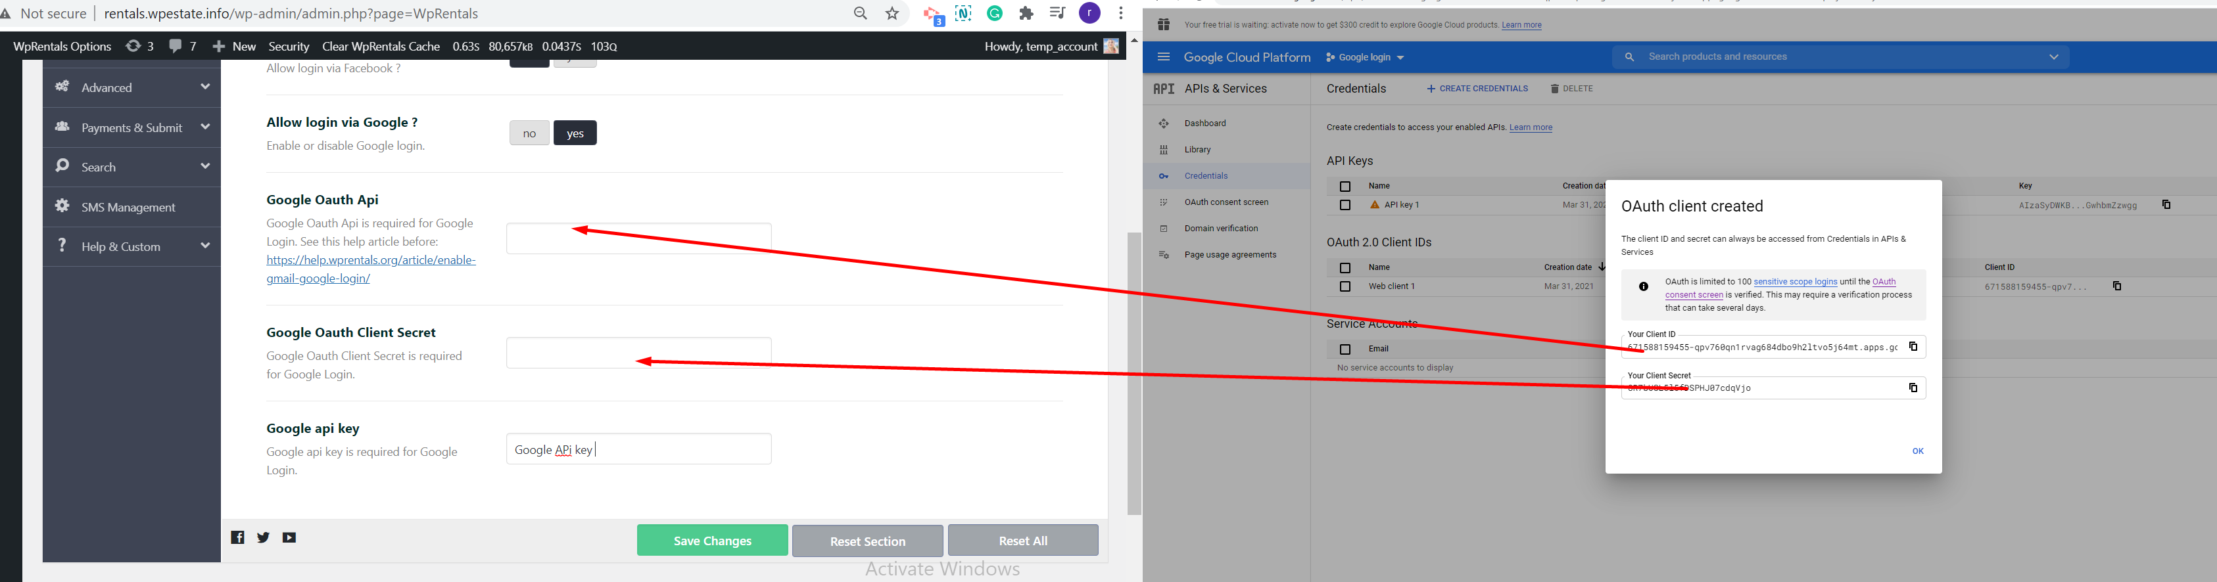Click the Reset Section button

coord(867,540)
